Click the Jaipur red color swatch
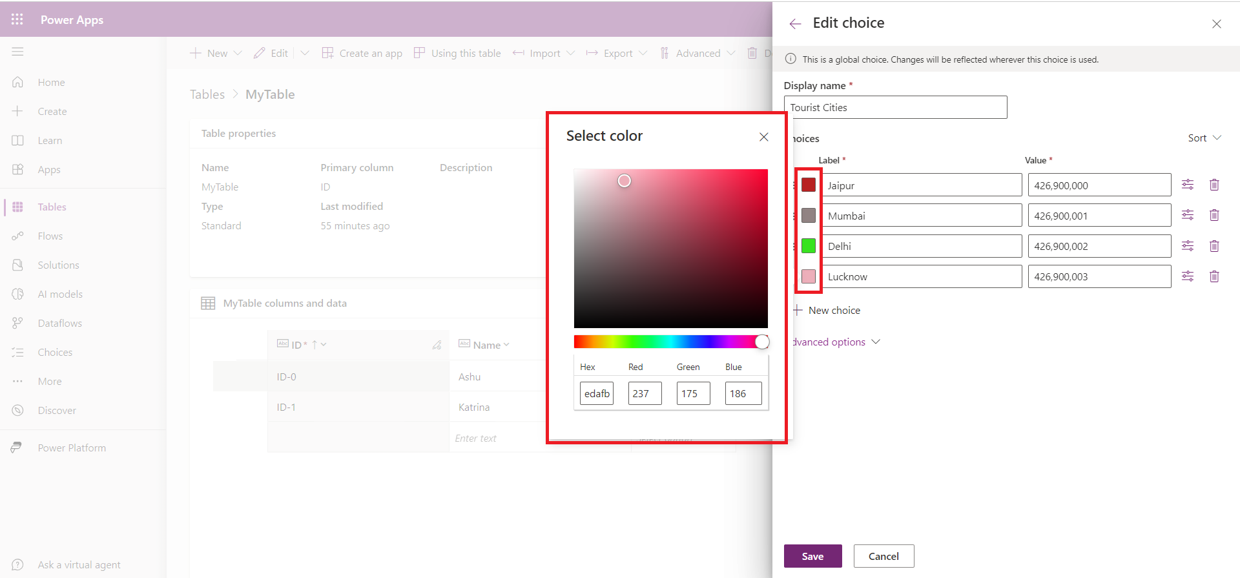Image resolution: width=1240 pixels, height=578 pixels. coord(808,185)
